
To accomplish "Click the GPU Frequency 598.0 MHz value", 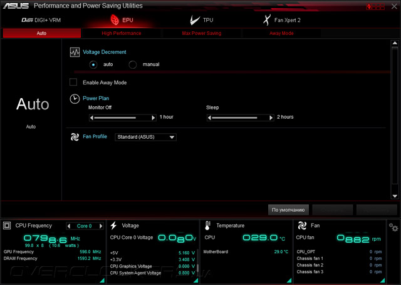I will pyautogui.click(x=90, y=252).
